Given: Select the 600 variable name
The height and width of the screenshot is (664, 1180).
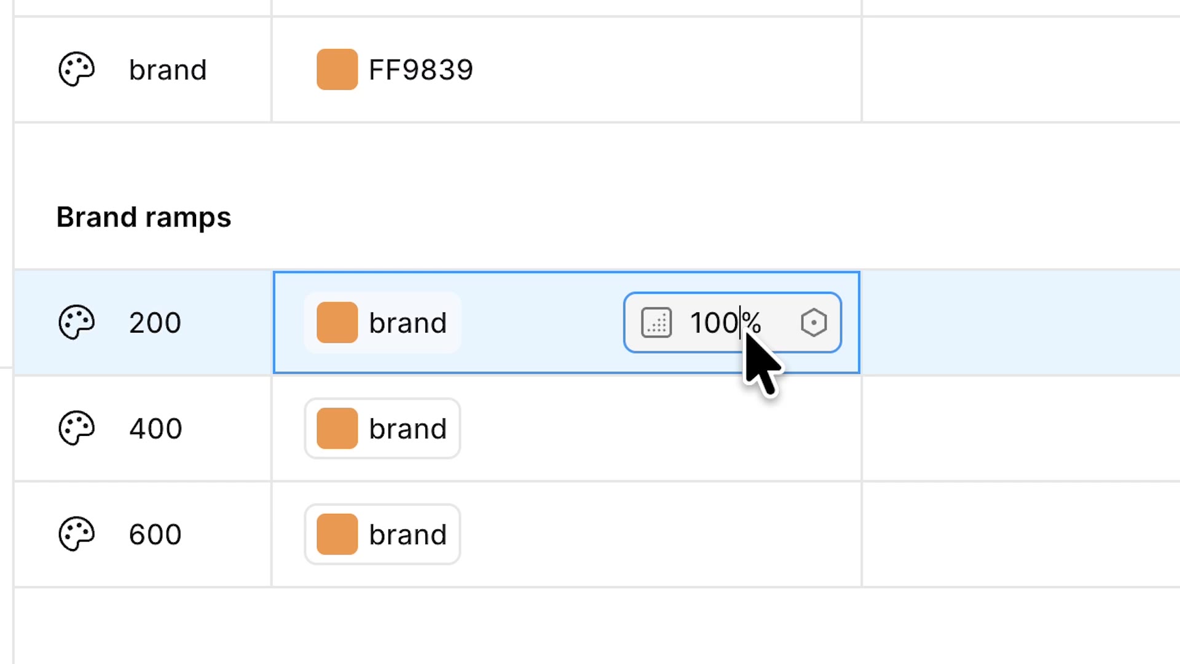Looking at the screenshot, I should (x=155, y=534).
